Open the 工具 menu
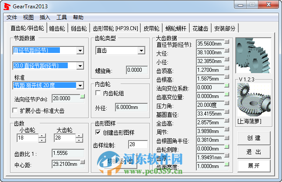 (62, 17)
